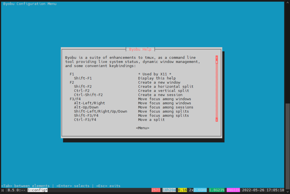Click the pink dialog scrollbar
Screen dimensions: 290x194
[216, 88]
